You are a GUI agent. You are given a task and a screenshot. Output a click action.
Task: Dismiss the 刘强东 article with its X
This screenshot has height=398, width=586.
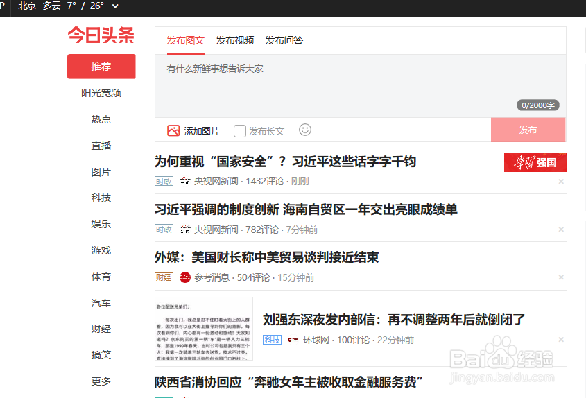click(x=561, y=339)
